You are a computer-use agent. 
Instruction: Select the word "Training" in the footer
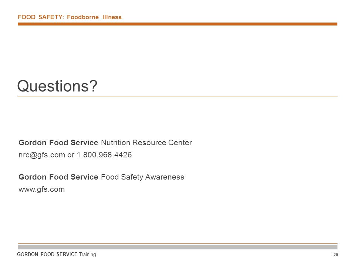point(87,255)
